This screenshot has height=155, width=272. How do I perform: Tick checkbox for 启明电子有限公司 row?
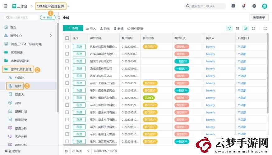coord(67,61)
